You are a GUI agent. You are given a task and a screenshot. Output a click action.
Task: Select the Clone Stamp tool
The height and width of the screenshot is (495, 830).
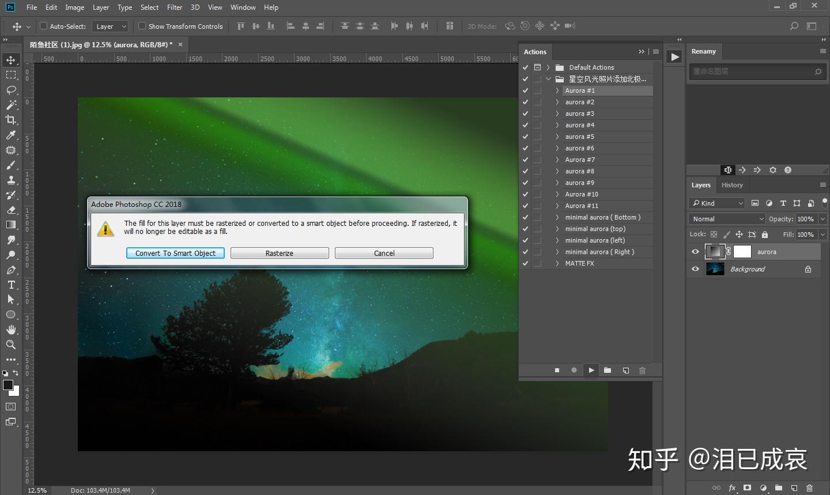click(11, 180)
